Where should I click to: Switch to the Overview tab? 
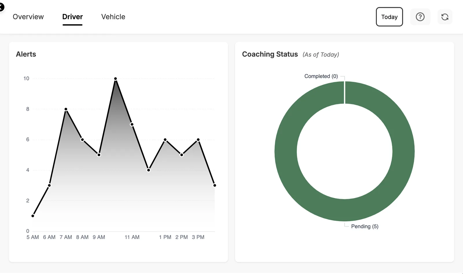(28, 17)
